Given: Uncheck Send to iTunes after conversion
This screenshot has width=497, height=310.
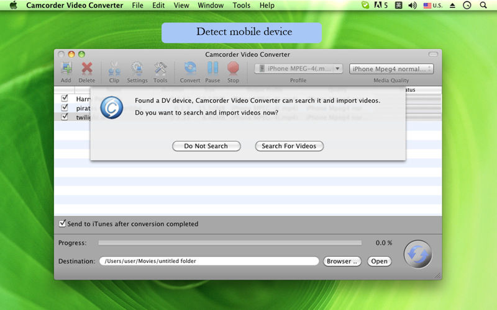Looking at the screenshot, I should click(x=63, y=223).
